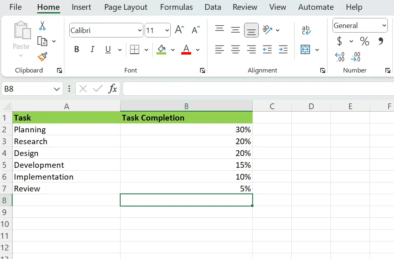
Task: Open Calibri font name dropdown
Action: pyautogui.click(x=140, y=31)
